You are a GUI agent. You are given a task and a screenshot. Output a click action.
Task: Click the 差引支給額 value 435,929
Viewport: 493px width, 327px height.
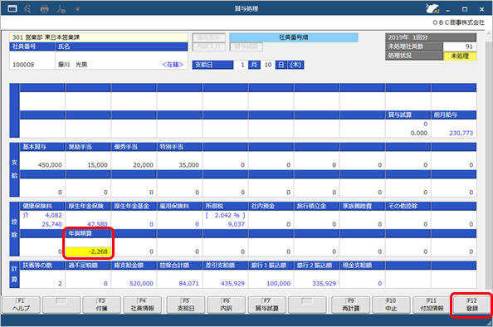(232, 284)
